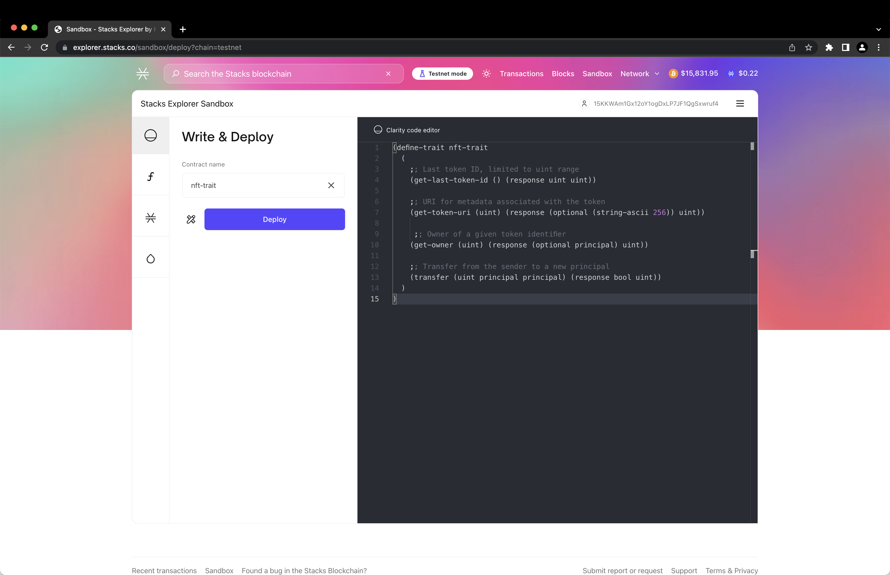Image resolution: width=890 pixels, height=575 pixels.
Task: Open the STX transfer sidebar icon
Action: [x=150, y=218]
